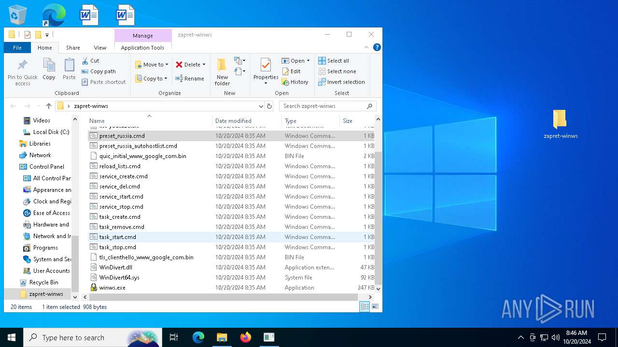The height and width of the screenshot is (347, 618).
Task: Open Move to dropdown
Action: pyautogui.click(x=151, y=65)
